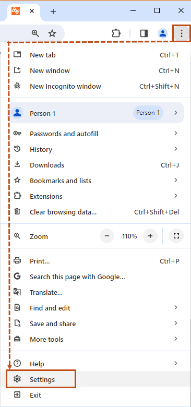The height and width of the screenshot is (407, 191).
Task: Select New Incognito window
Action: tap(95, 86)
